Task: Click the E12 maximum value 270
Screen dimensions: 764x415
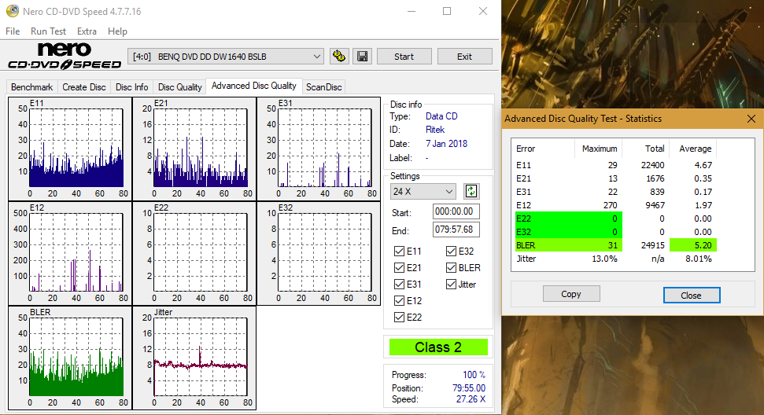Action: pos(610,205)
